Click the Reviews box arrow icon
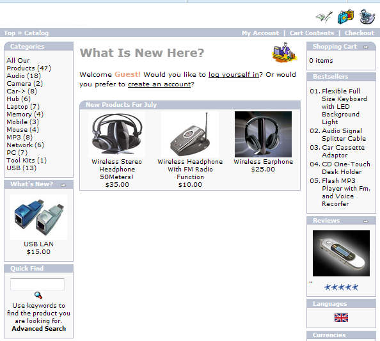 pyautogui.click(x=366, y=221)
